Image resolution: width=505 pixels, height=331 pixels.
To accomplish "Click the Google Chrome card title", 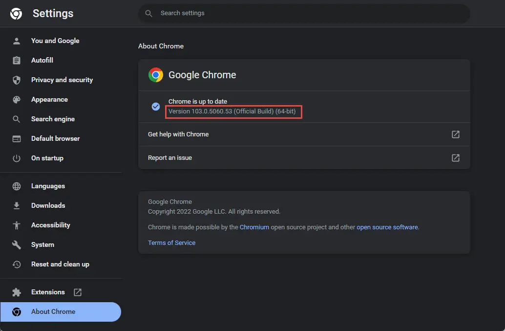I will (x=202, y=75).
